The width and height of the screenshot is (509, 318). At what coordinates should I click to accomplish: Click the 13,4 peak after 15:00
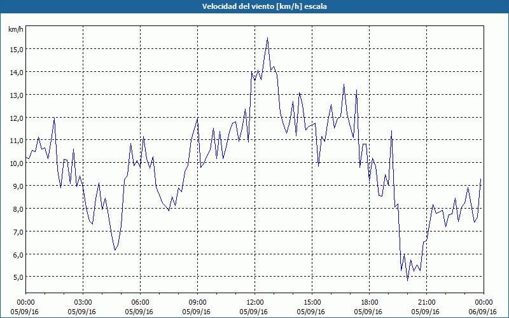click(344, 85)
